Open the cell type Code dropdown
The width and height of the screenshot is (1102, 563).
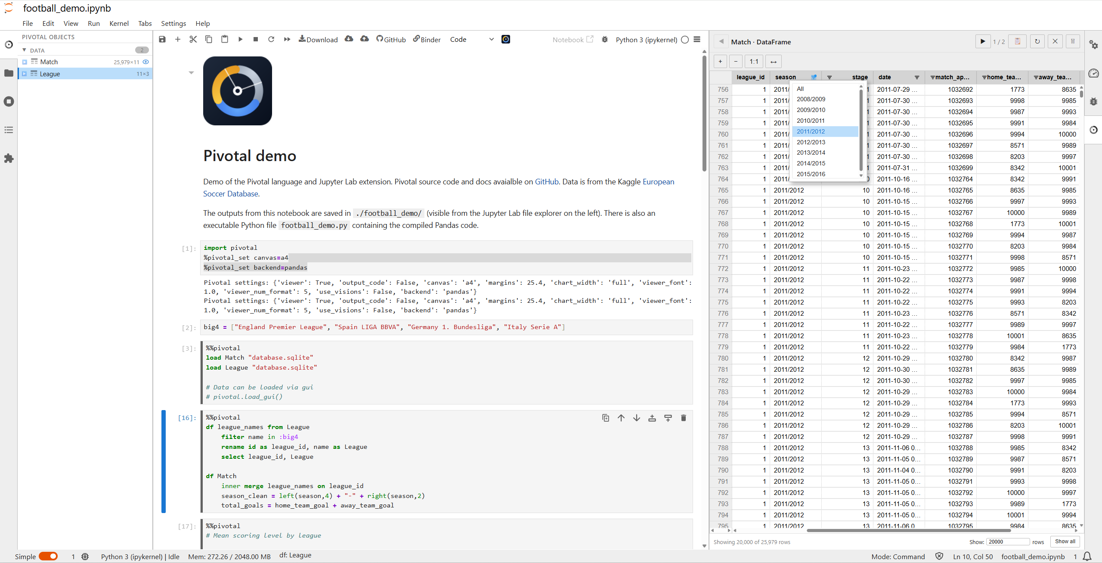tap(472, 39)
